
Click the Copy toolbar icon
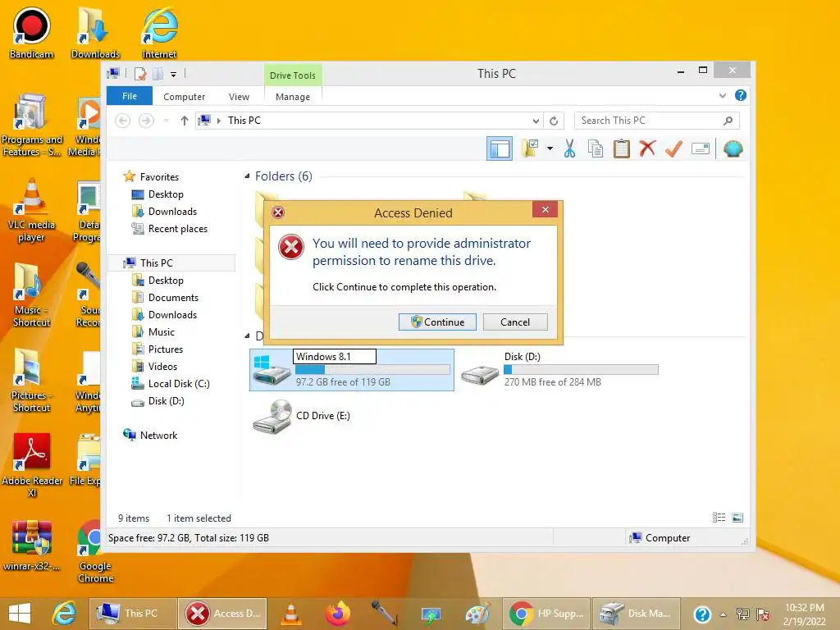coord(596,148)
